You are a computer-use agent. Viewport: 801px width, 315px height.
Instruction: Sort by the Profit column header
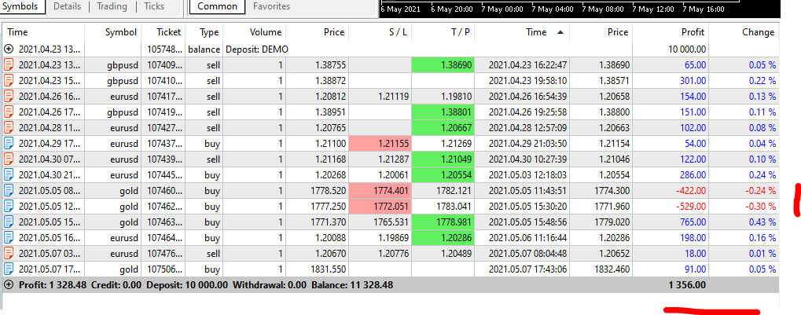click(693, 32)
